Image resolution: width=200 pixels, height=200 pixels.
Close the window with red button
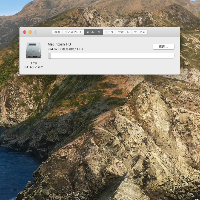[x=25, y=32]
